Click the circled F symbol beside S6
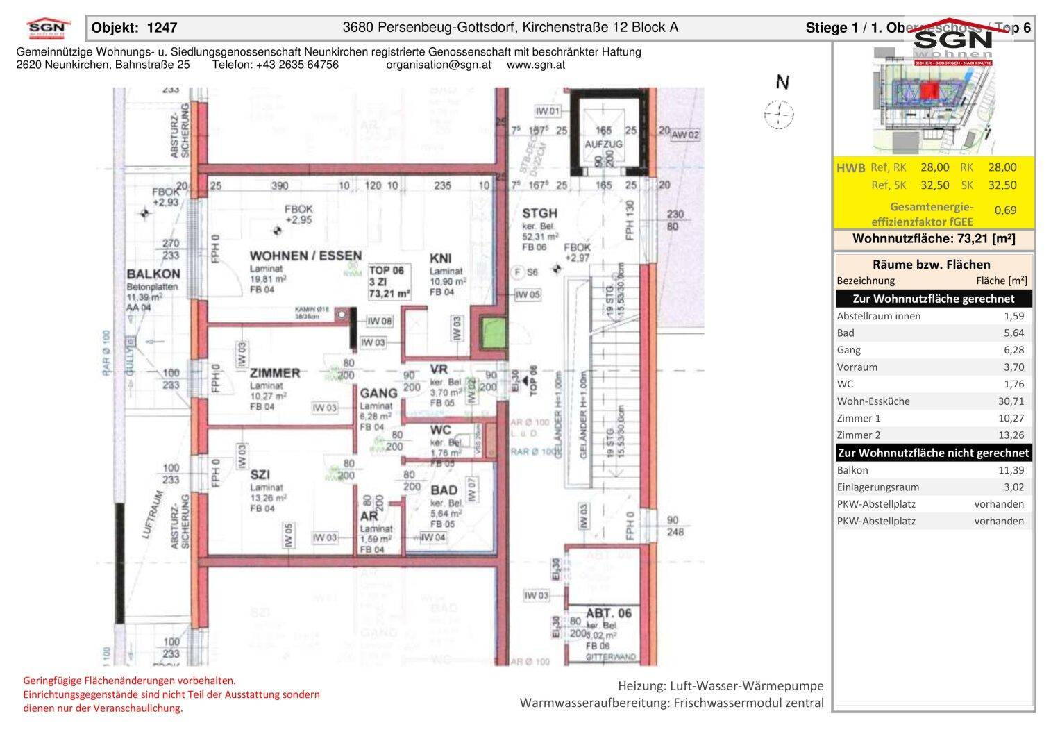1060x750 pixels. (517, 272)
